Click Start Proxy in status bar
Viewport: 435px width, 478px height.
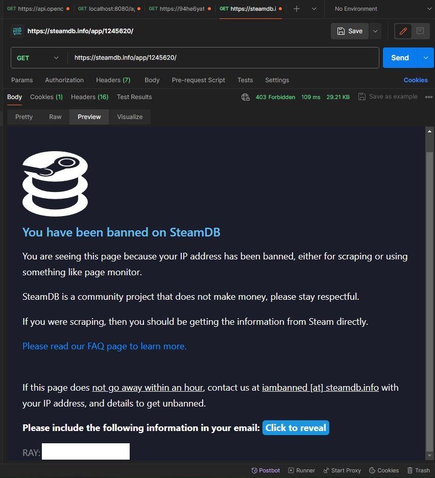342,470
